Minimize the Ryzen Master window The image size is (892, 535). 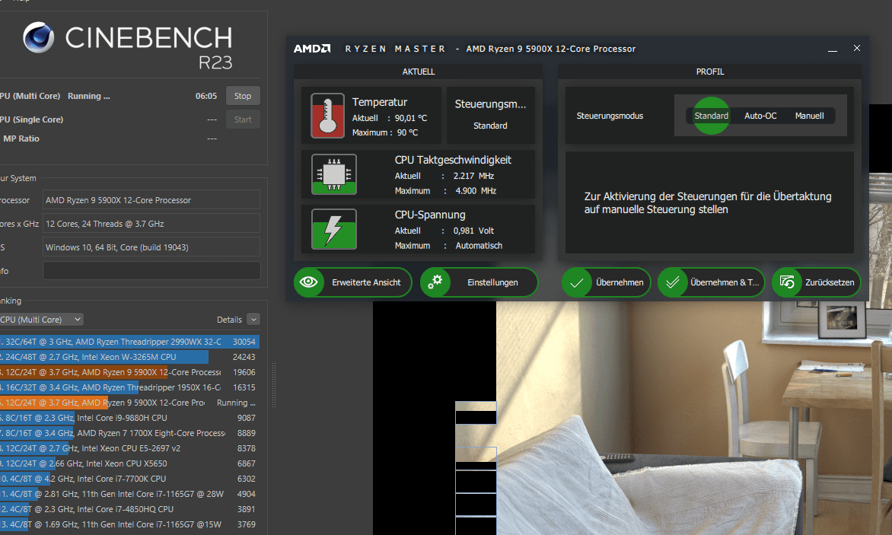point(833,49)
